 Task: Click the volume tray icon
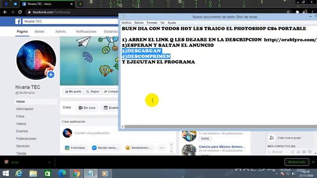tap(293, 174)
